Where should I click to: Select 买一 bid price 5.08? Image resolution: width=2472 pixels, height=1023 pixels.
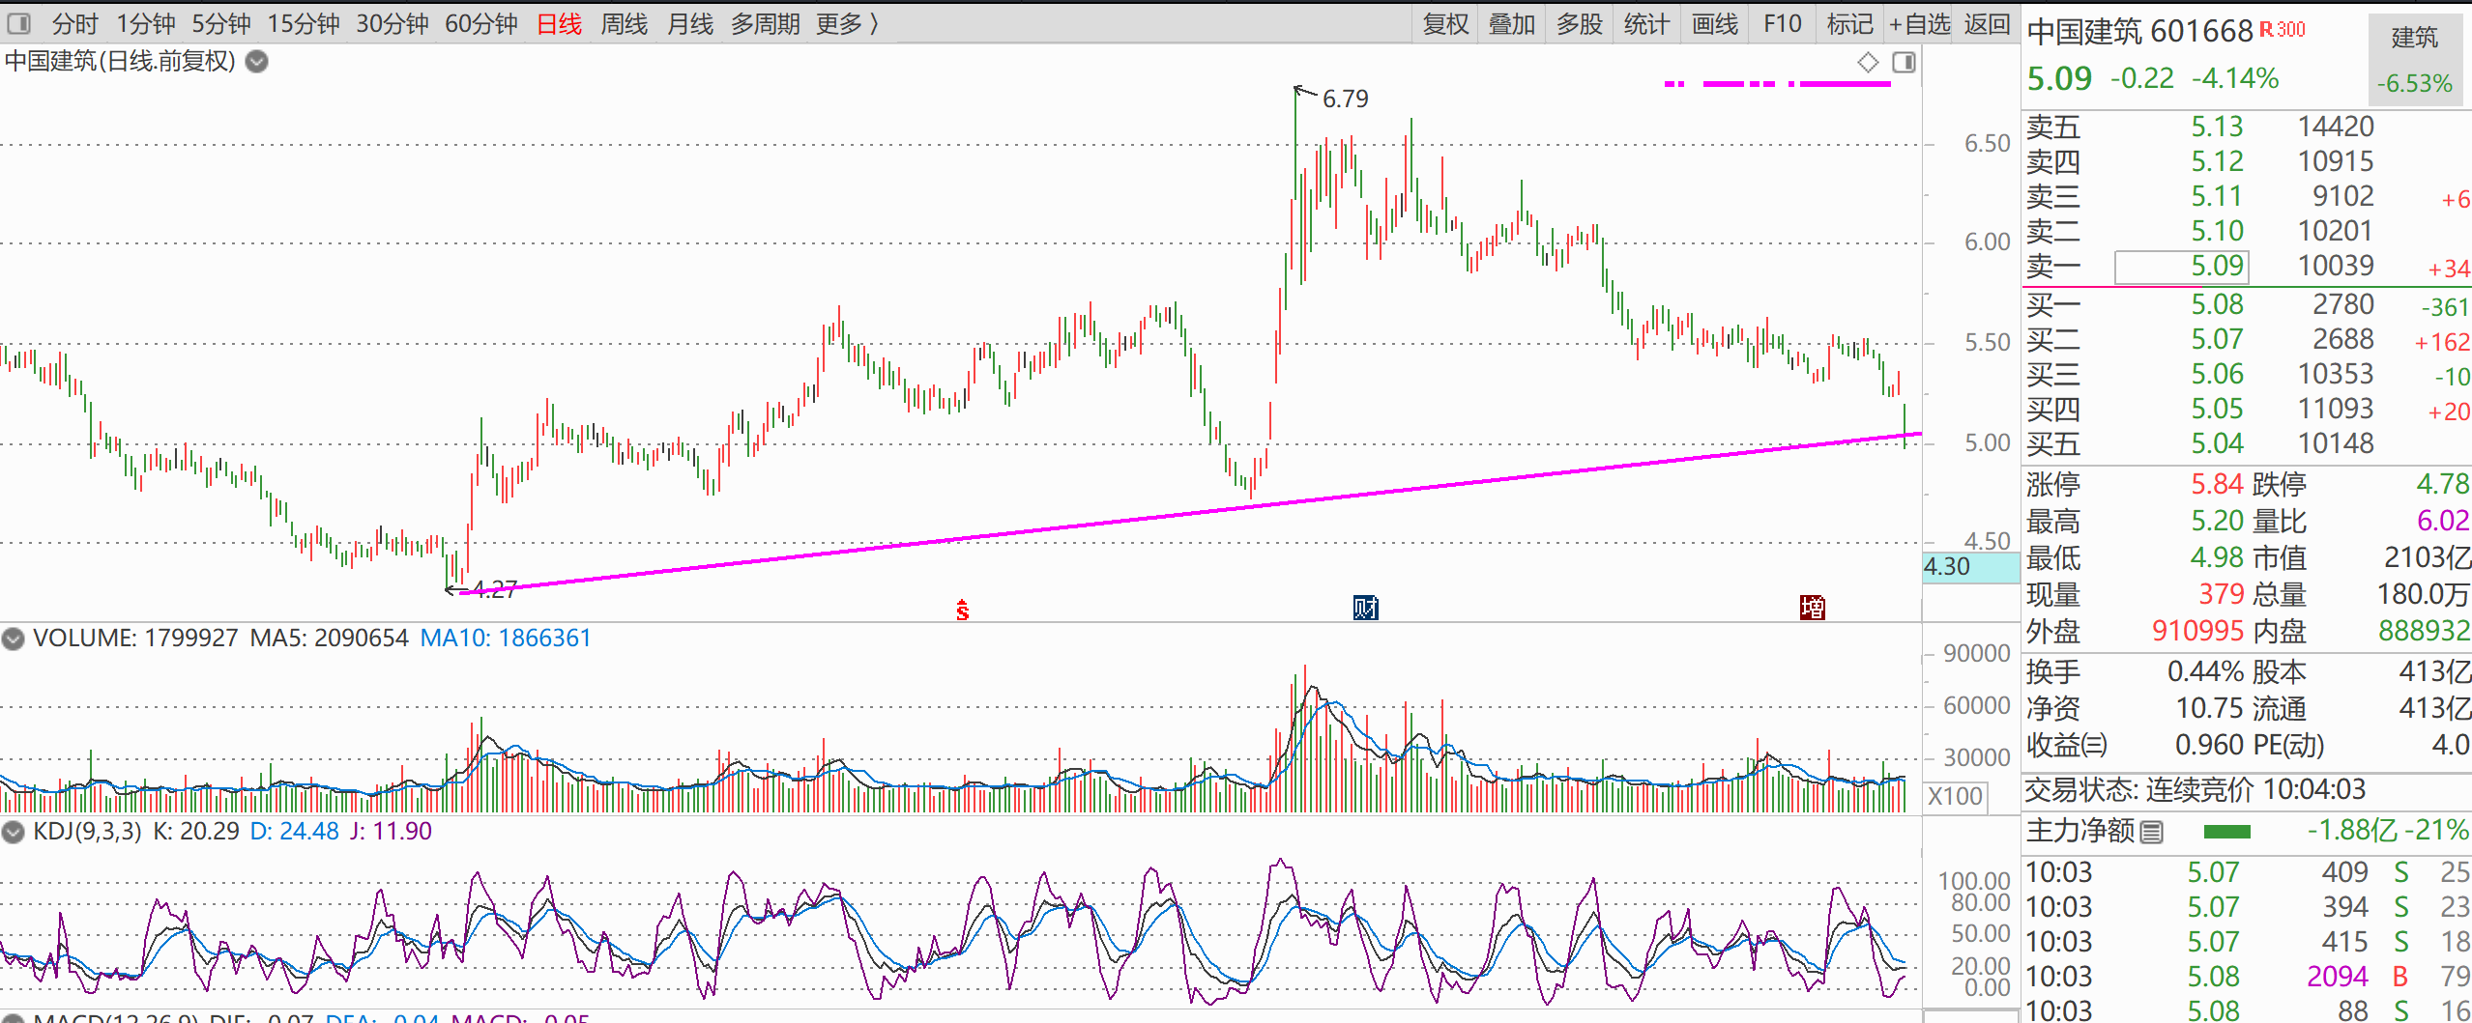coord(2217,304)
